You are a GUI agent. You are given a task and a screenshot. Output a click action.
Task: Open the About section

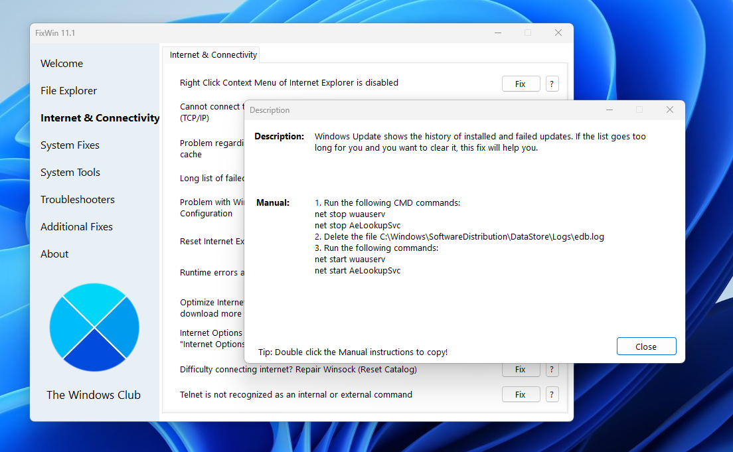point(54,254)
